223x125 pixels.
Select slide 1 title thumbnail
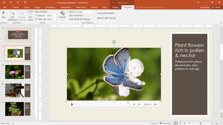click(18, 35)
